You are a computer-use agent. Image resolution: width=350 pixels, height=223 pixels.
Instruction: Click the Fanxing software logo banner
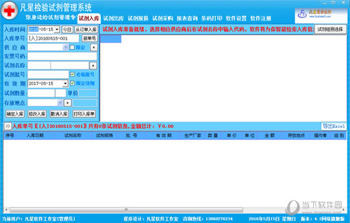click(321, 15)
